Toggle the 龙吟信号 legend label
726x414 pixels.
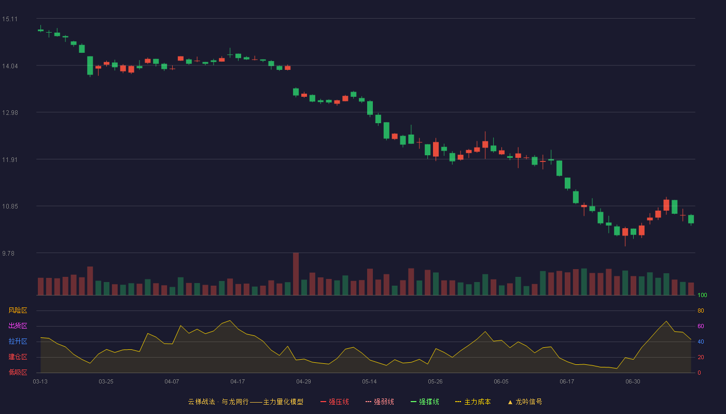coord(529,402)
